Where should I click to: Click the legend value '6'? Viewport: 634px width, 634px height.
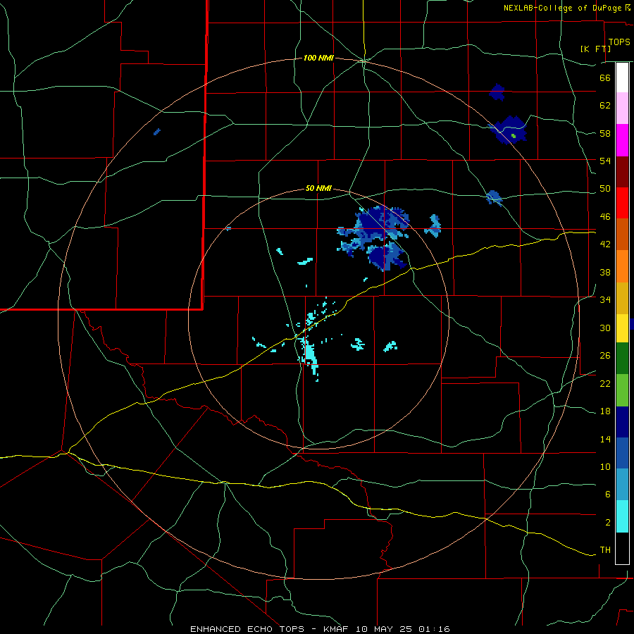[607, 495]
